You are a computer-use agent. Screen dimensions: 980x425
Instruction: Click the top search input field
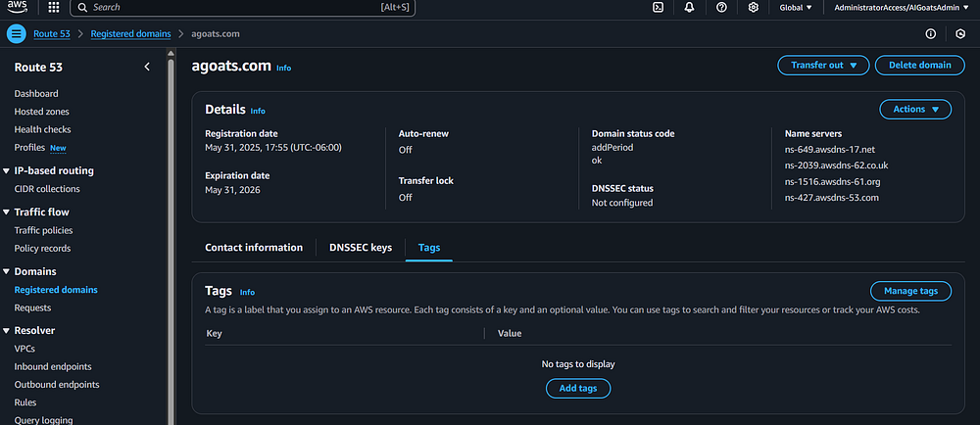point(235,8)
